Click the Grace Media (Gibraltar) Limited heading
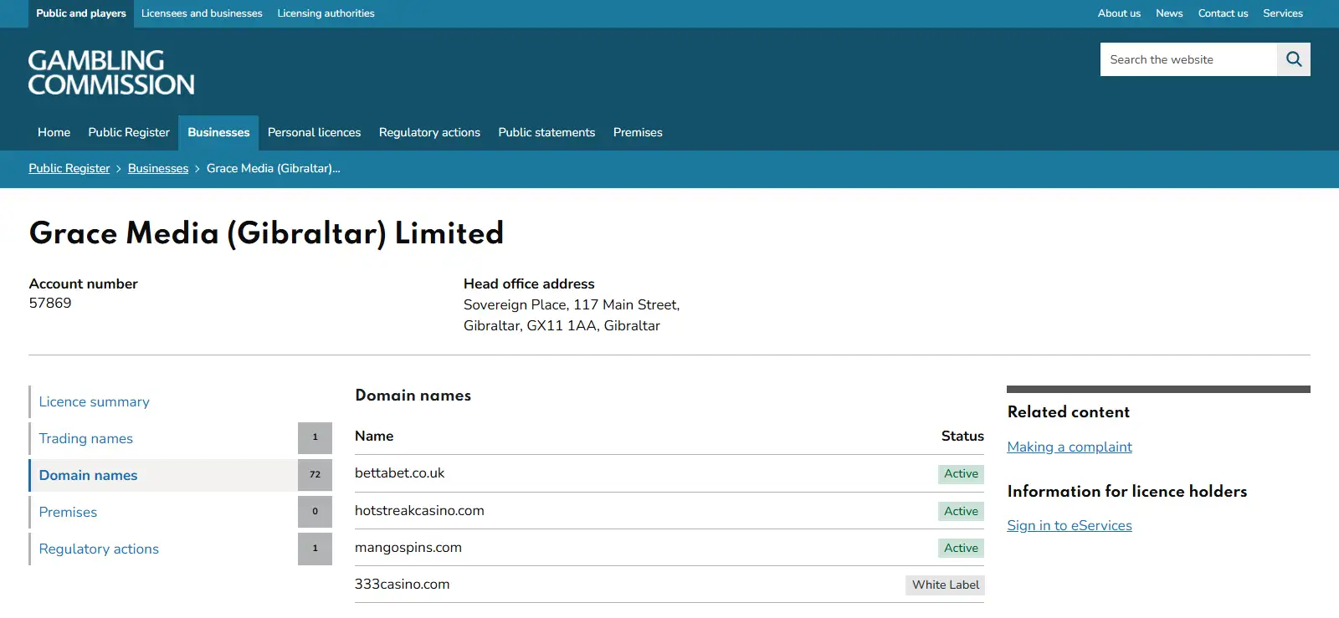The height and width of the screenshot is (618, 1339). pos(266,233)
